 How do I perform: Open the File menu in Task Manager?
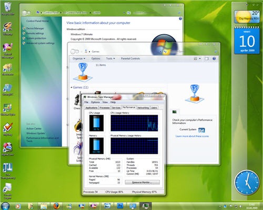coord(86,102)
